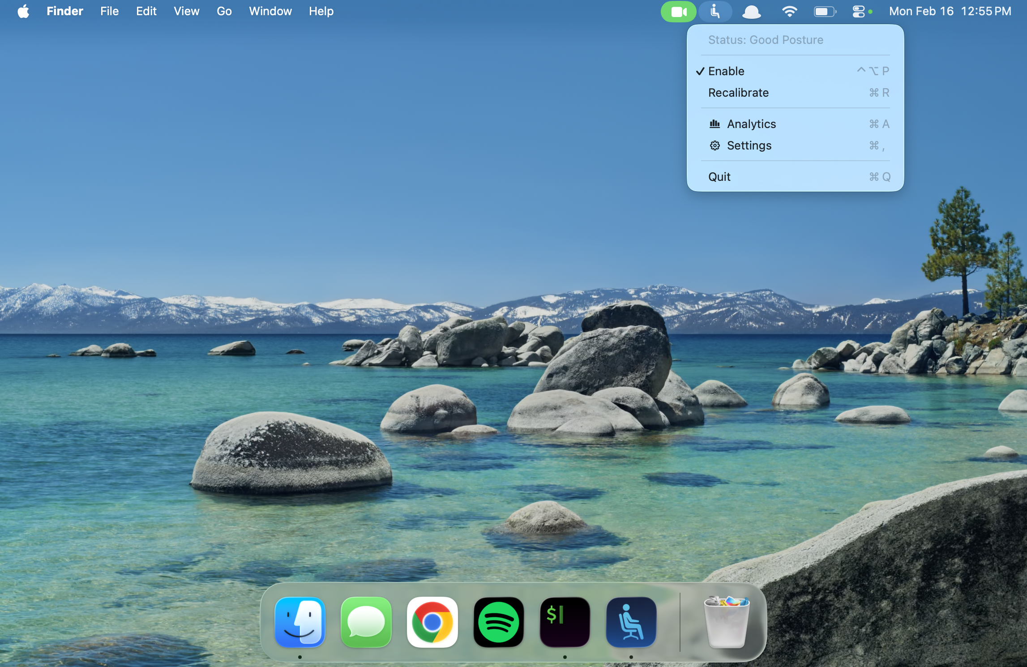Image resolution: width=1027 pixels, height=667 pixels.
Task: Launch Google Chrome from the Dock
Action: tap(432, 622)
